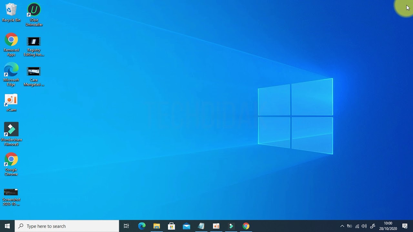Open the battery status tray icon
Screen dimensions: 413x232
[x=349, y=226]
